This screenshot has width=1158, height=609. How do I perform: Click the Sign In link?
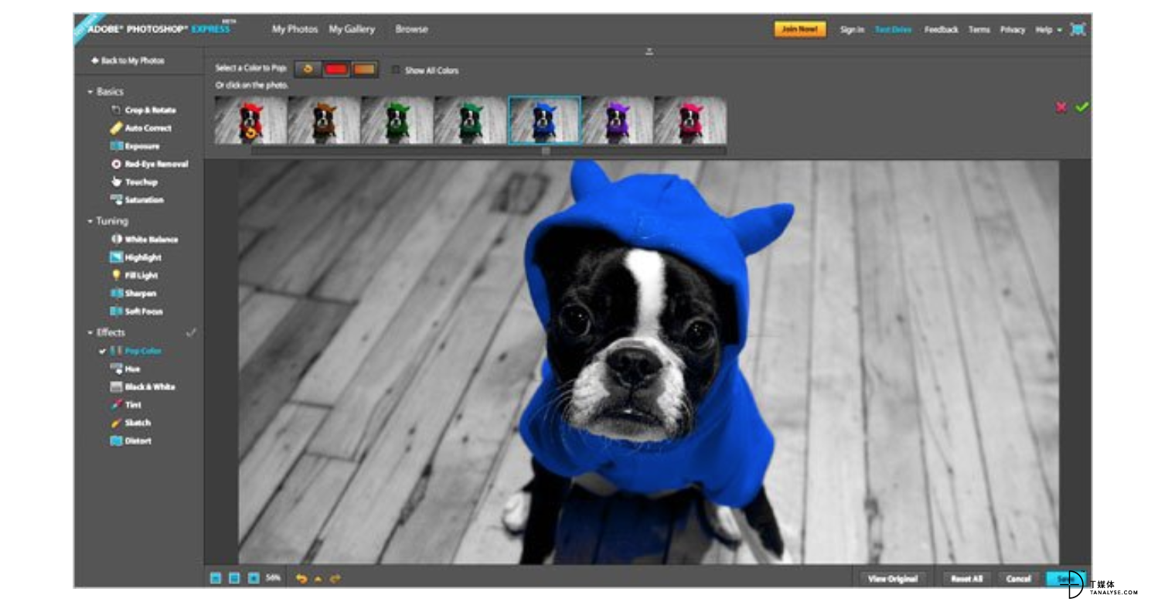852,29
